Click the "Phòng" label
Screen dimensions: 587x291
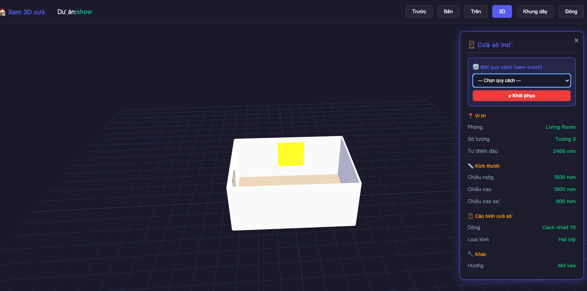[x=475, y=127]
